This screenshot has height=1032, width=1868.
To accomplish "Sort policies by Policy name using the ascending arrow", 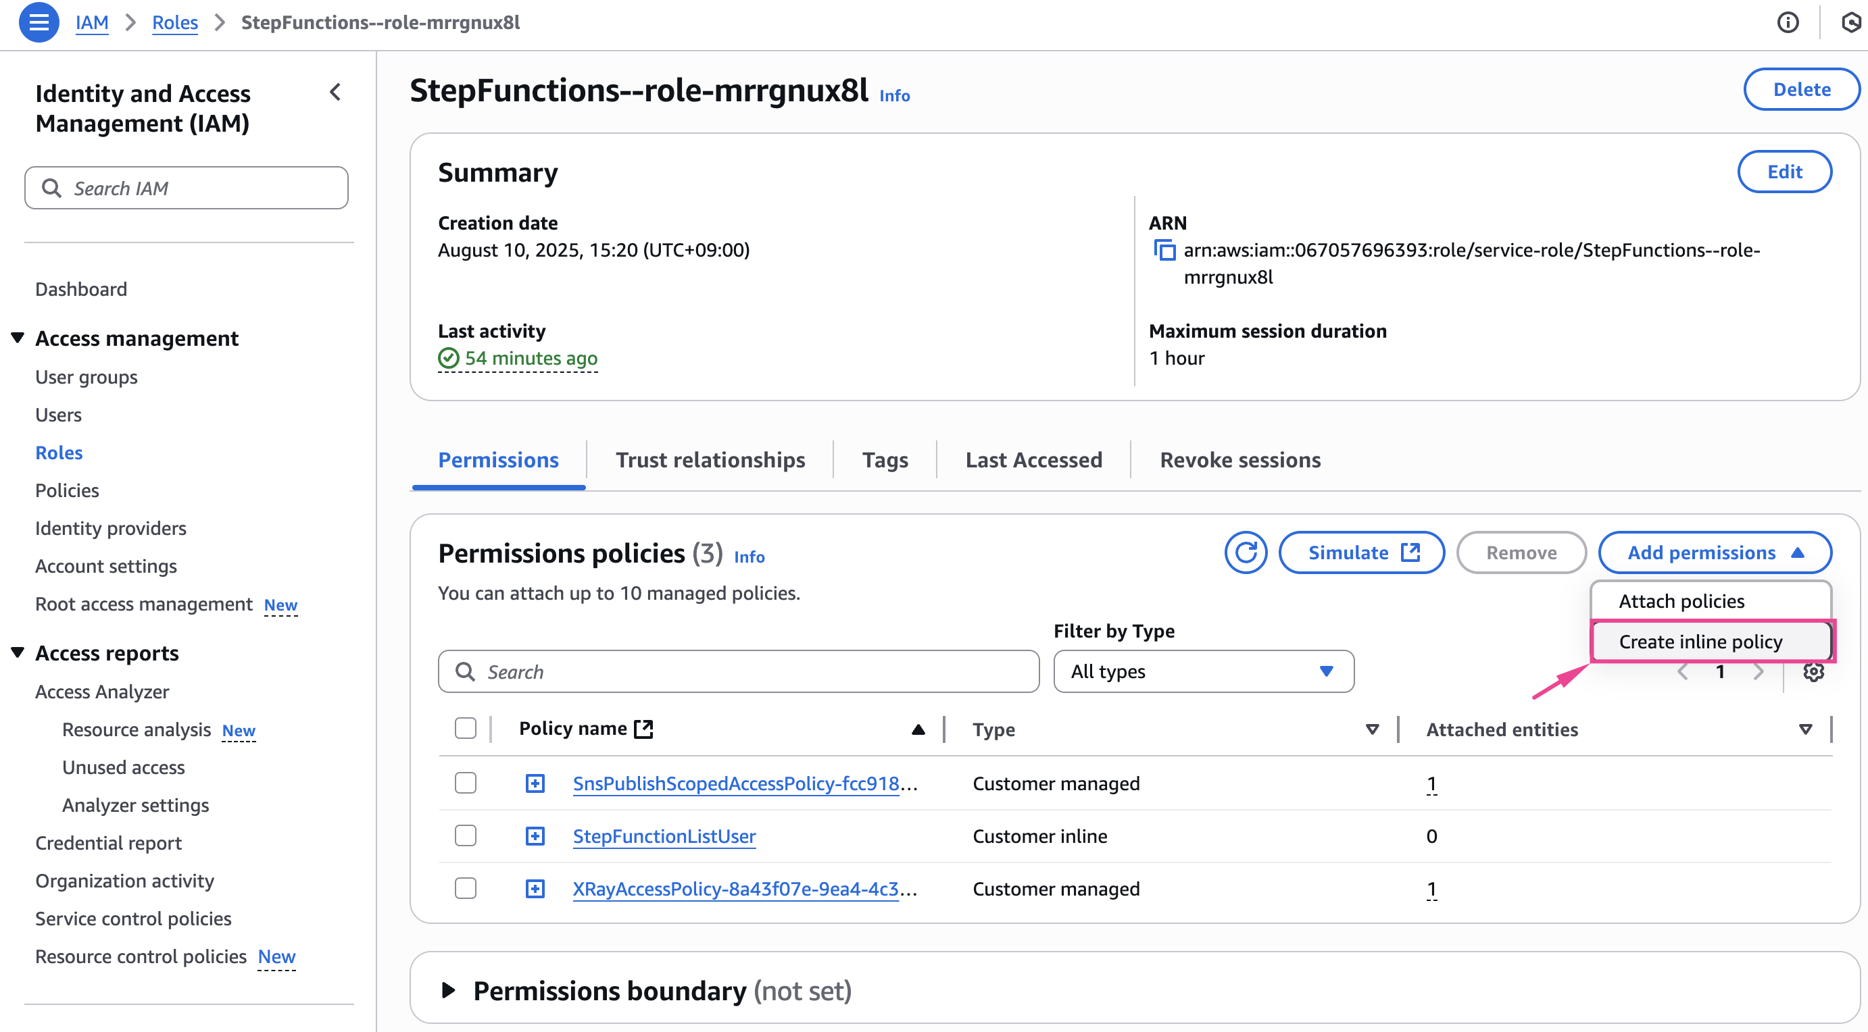I will click(x=918, y=729).
